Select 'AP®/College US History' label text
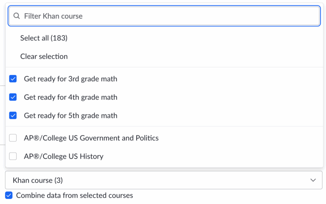Viewport: 326px width, 204px height. tap(64, 156)
